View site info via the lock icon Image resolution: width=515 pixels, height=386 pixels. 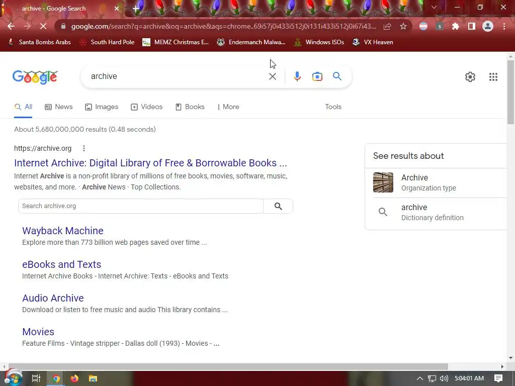(63, 26)
